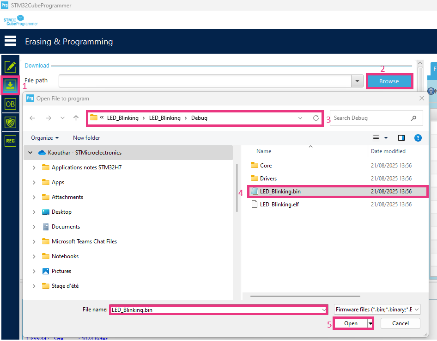Click the up one level arrow
437x341 pixels.
click(x=76, y=118)
